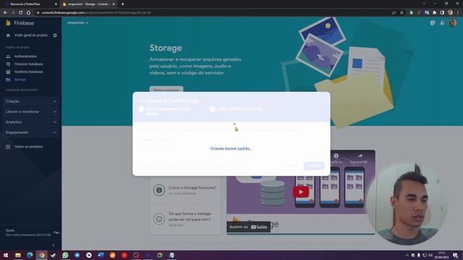The height and width of the screenshot is (260, 463).
Task: Close the Storage Console tab
Action: [114, 4]
